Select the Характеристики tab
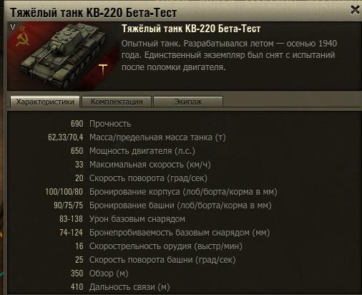362x295 pixels. [x=45, y=102]
